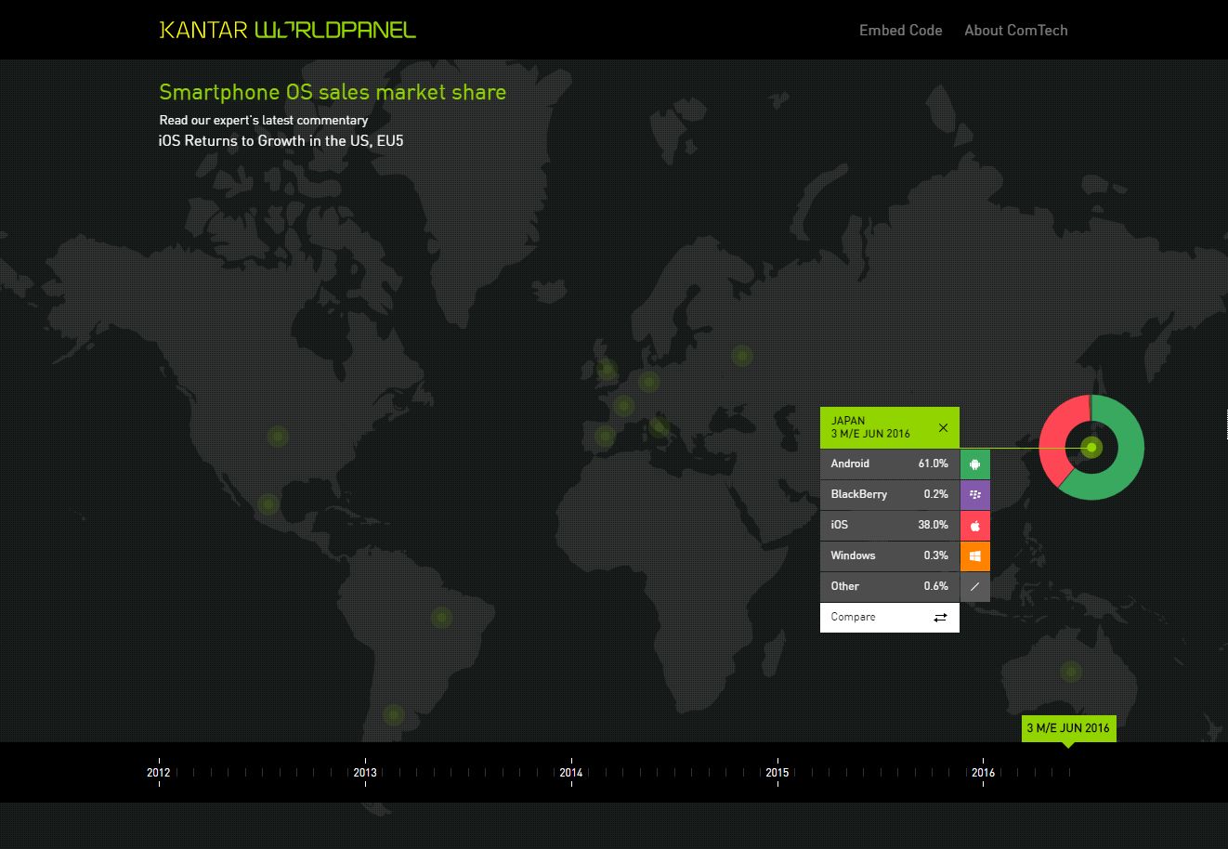
Task: Click the Android robot icon
Action: pos(974,464)
